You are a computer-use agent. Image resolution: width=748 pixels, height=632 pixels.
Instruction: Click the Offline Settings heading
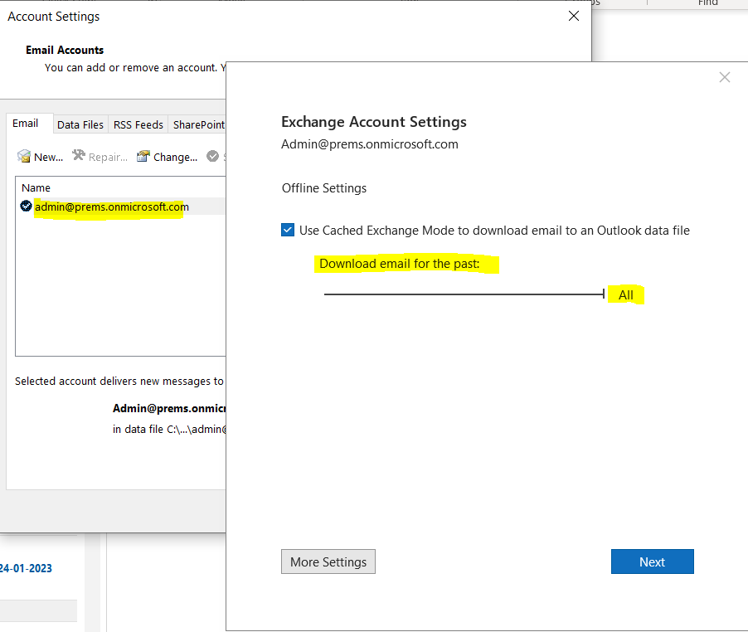click(324, 188)
